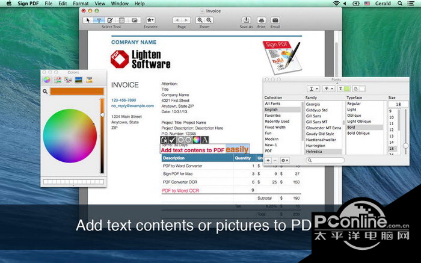The image size is (421, 263).
Task: Select the Favorites collection
Action: 273,115
